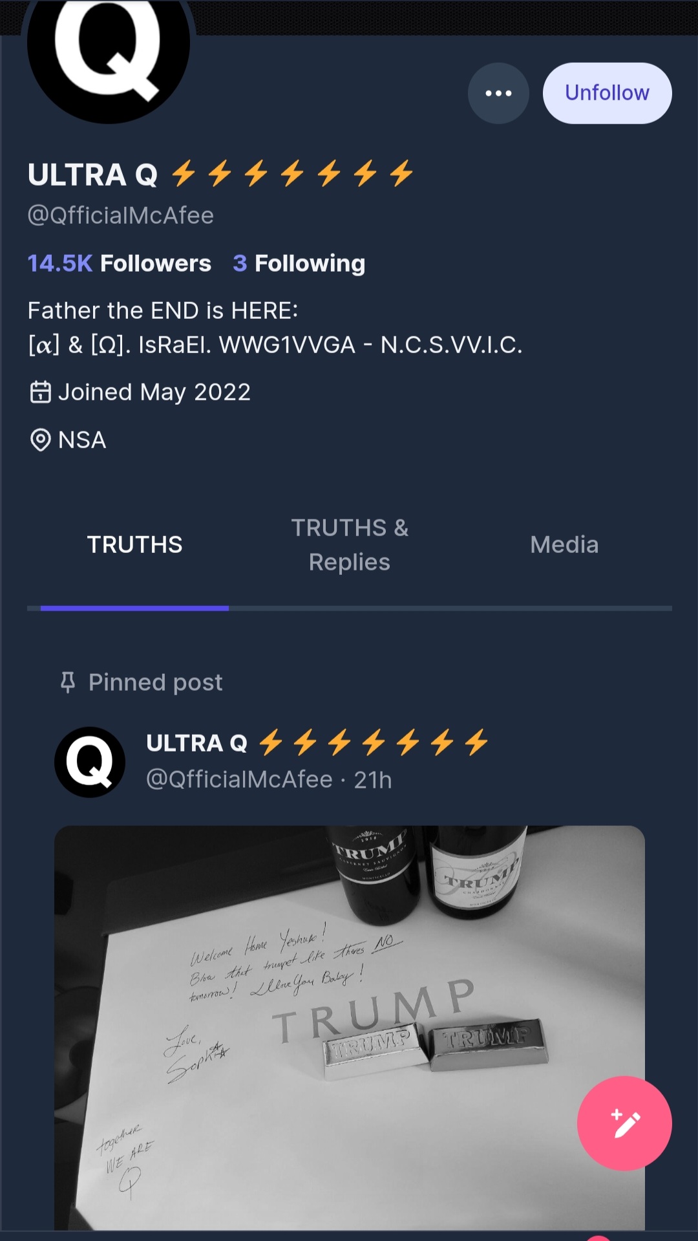Switch to the TRUTHS tab

134,545
